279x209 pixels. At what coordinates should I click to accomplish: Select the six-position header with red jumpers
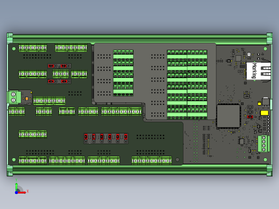pos(106,138)
